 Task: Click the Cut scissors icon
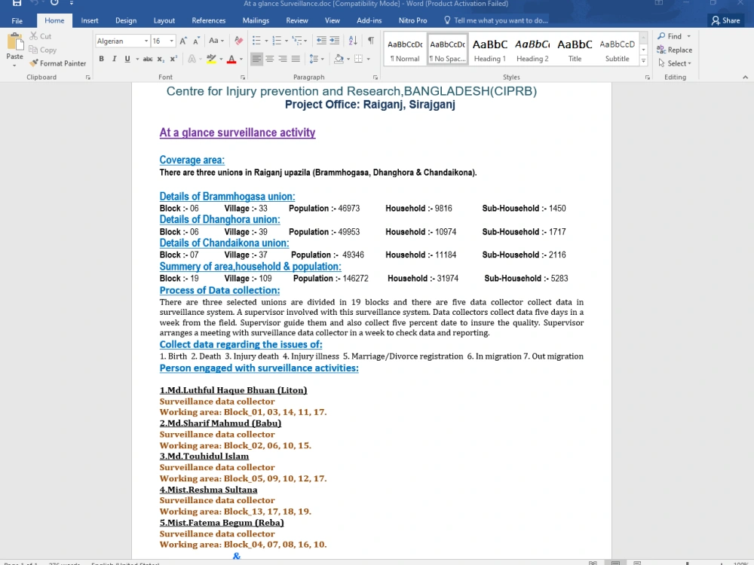coord(33,36)
